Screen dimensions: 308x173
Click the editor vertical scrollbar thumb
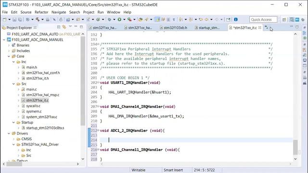pyautogui.click(x=295, y=148)
